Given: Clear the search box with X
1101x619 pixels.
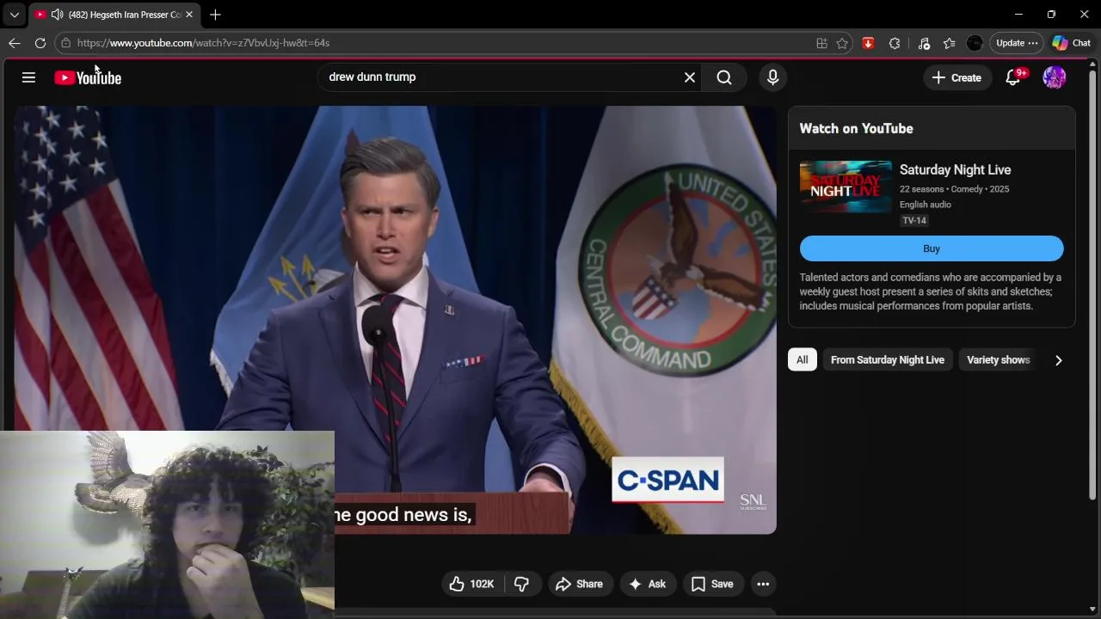Looking at the screenshot, I should pos(690,77).
